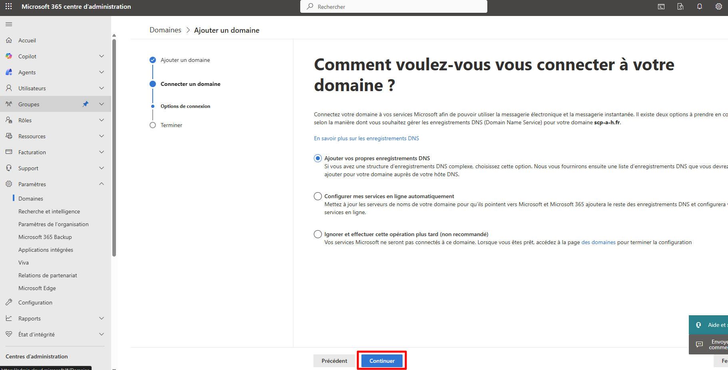Viewport: 728px width, 370px height.
Task: Select 'Ajouter vos propres enregistrements DNS' radio
Action: tap(318, 158)
